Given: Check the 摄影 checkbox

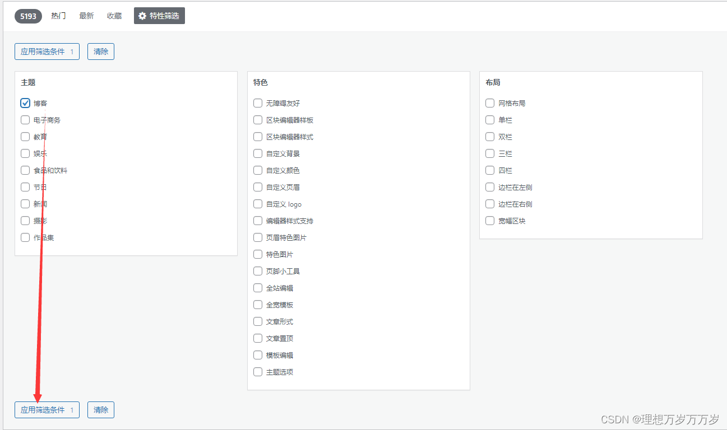Looking at the screenshot, I should [x=25, y=221].
